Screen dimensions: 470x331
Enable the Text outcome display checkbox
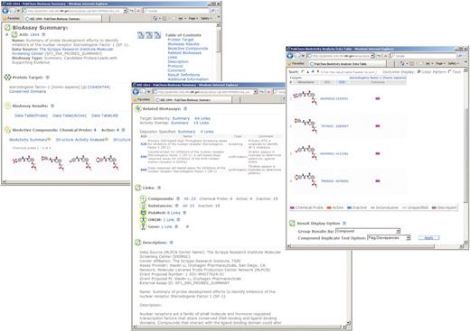click(450, 72)
